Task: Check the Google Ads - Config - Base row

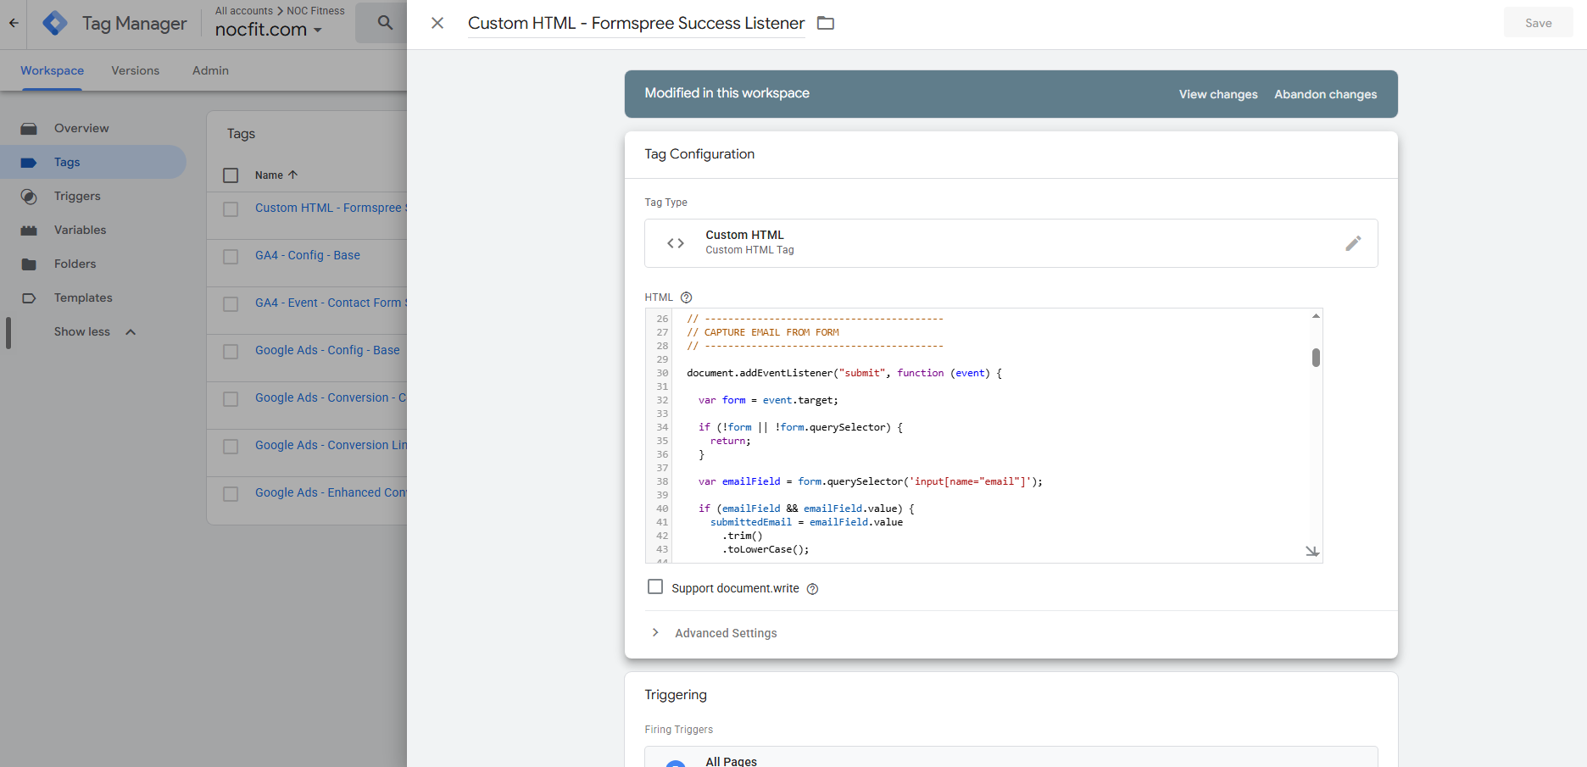Action: click(231, 351)
